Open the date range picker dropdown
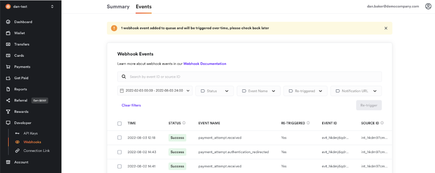This screenshot has width=435, height=173. (x=155, y=91)
